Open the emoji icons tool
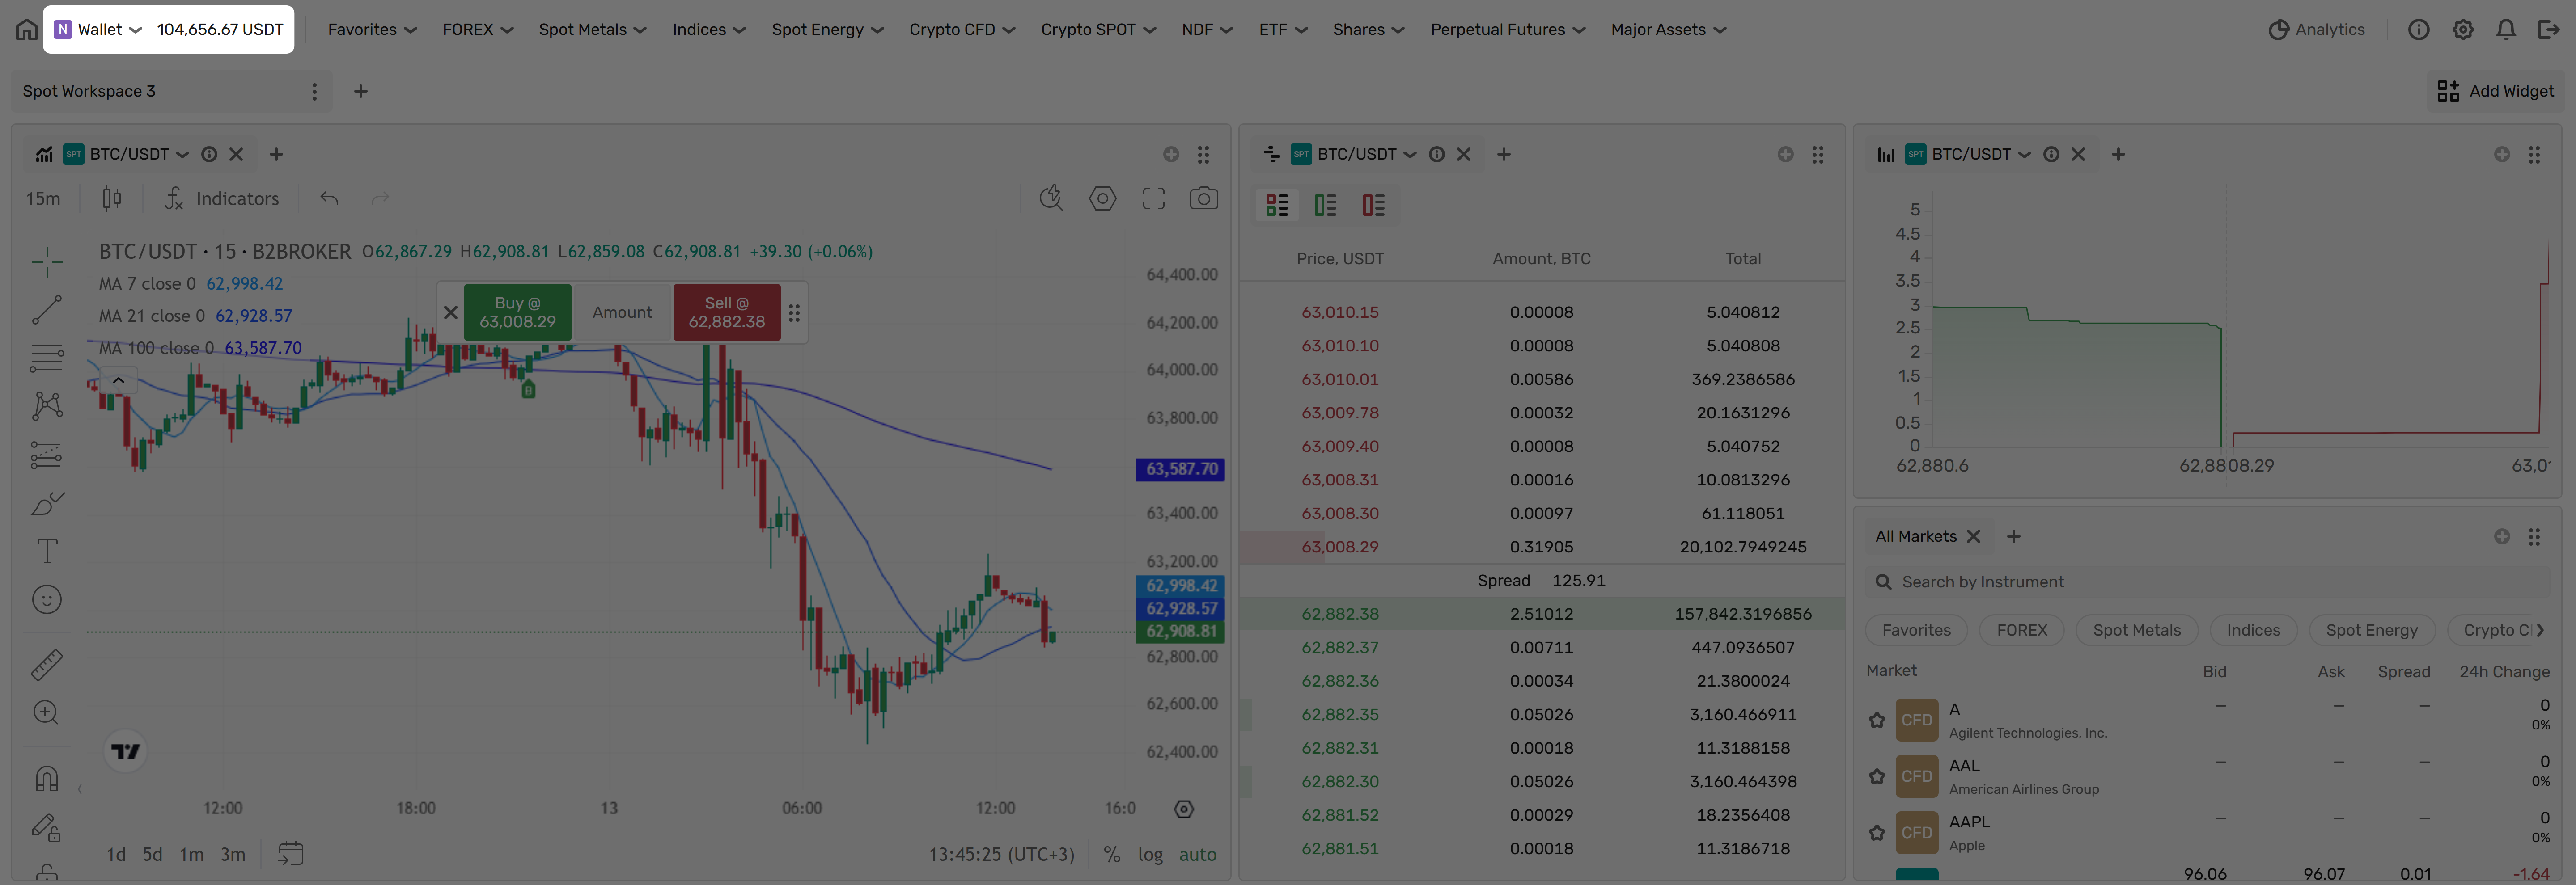 point(47,599)
